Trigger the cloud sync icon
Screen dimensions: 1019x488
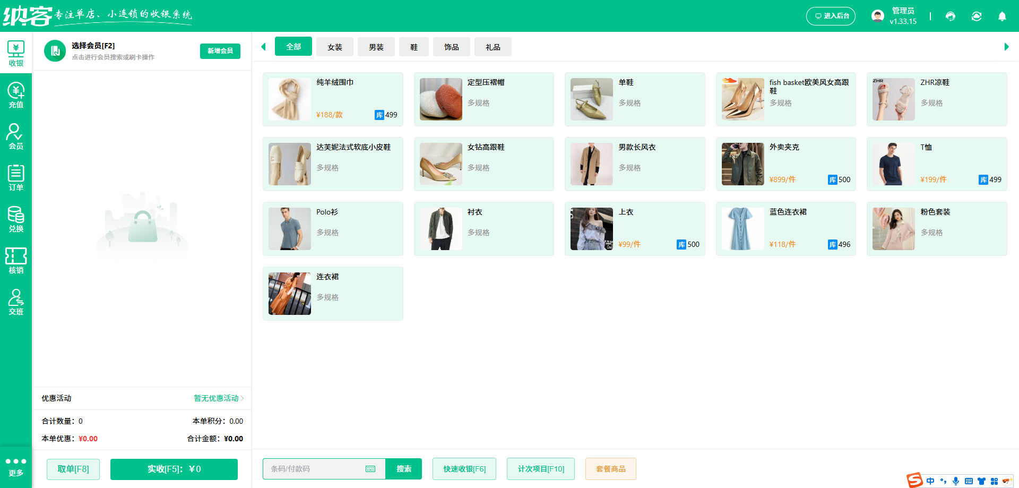click(977, 16)
